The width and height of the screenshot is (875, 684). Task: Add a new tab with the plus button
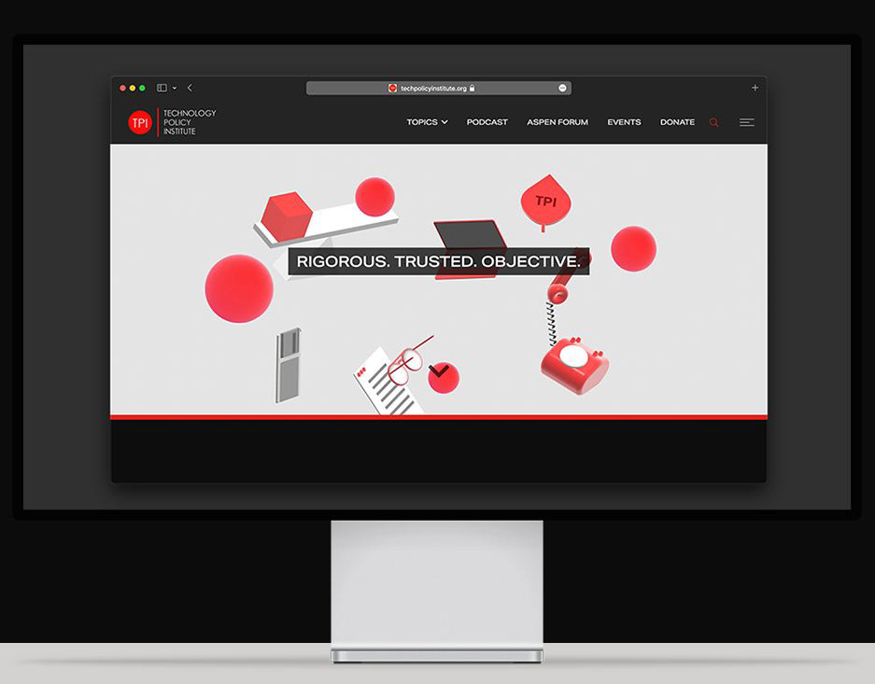tap(755, 88)
